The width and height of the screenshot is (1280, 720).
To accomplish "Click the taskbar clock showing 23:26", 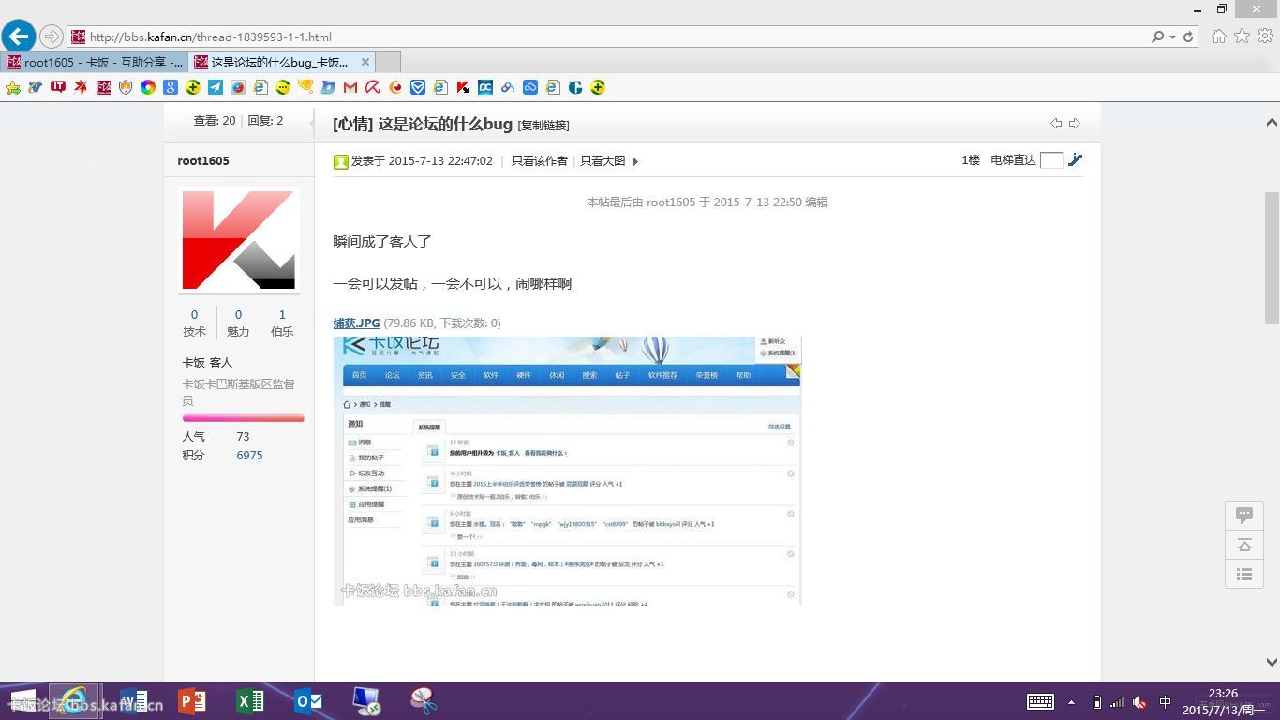I will coord(1223,701).
